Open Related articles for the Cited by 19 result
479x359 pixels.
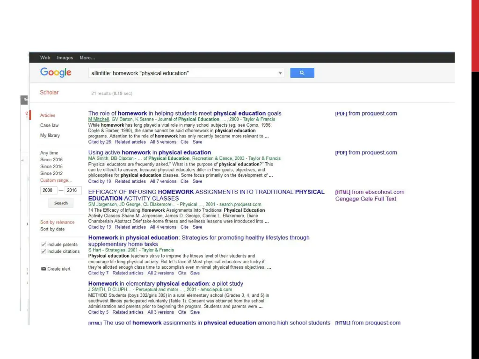[131, 181]
